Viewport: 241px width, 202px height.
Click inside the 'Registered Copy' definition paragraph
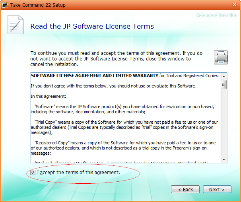tap(123, 148)
